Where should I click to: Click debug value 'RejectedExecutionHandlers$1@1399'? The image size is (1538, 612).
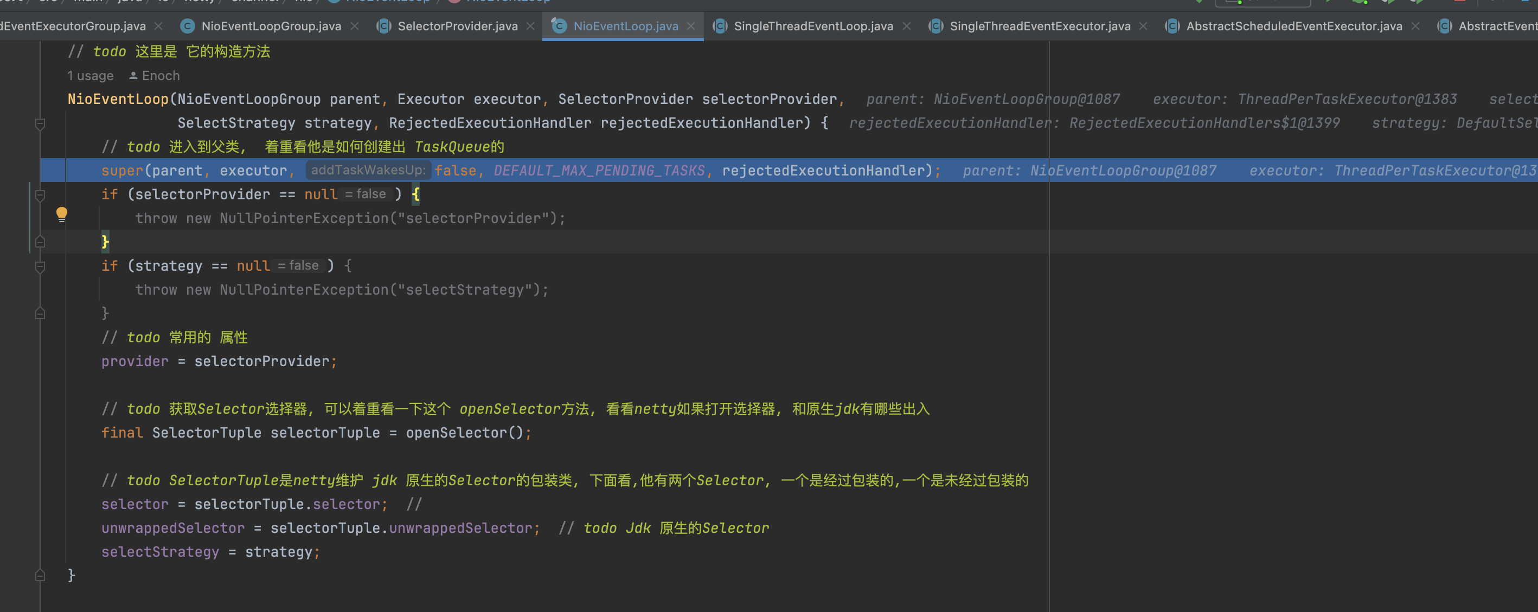[1204, 123]
